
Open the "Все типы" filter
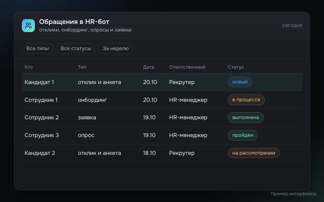(38, 48)
